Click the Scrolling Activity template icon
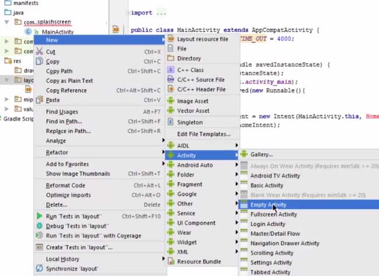The height and width of the screenshot is (276, 379). 244,253
